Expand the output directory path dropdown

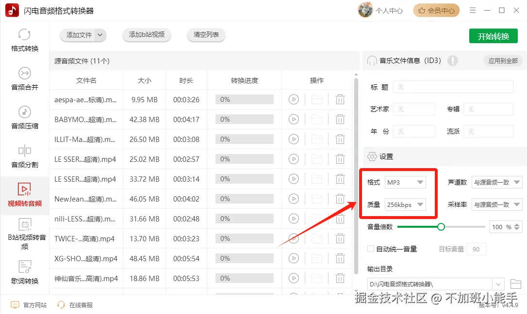point(498,284)
